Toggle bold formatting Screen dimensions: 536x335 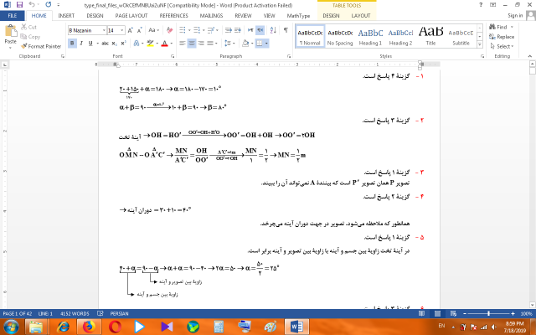click(72, 44)
